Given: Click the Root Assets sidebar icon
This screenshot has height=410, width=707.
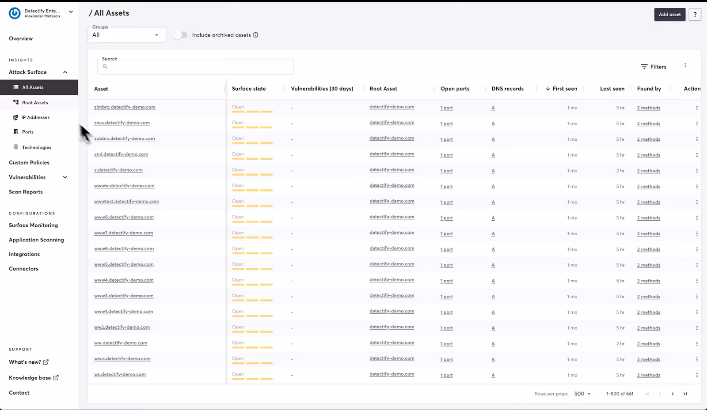Looking at the screenshot, I should (x=16, y=102).
